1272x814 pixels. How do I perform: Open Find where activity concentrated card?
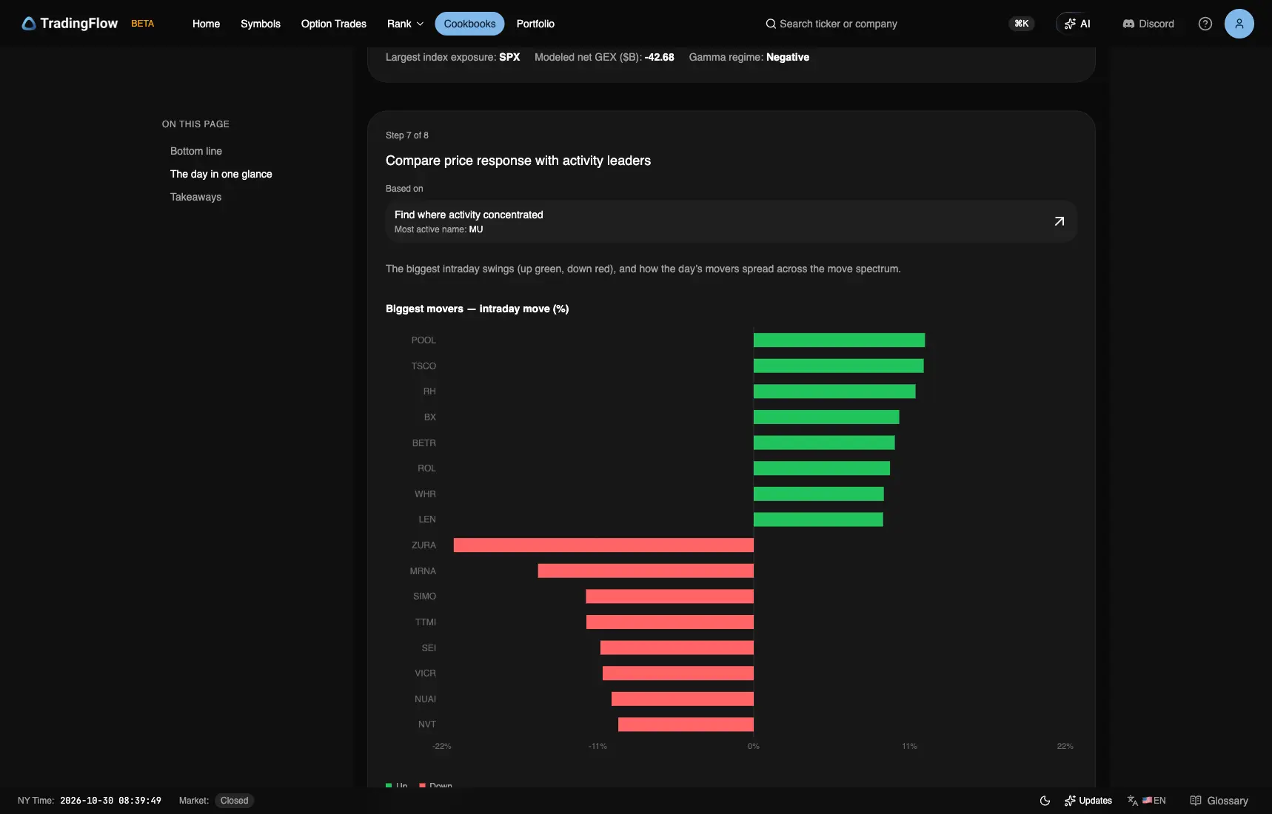[731, 221]
